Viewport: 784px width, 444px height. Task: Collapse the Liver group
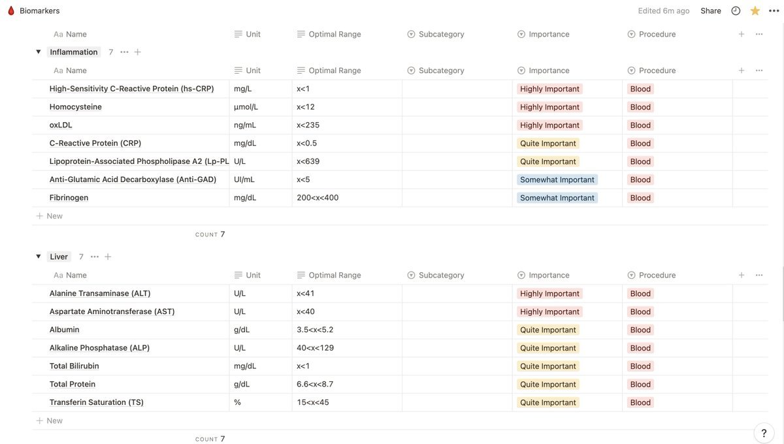click(x=39, y=257)
